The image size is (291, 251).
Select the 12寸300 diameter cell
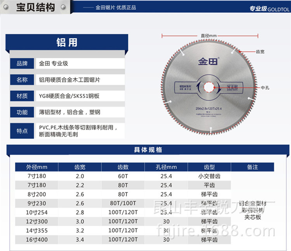pyautogui.click(x=36, y=222)
